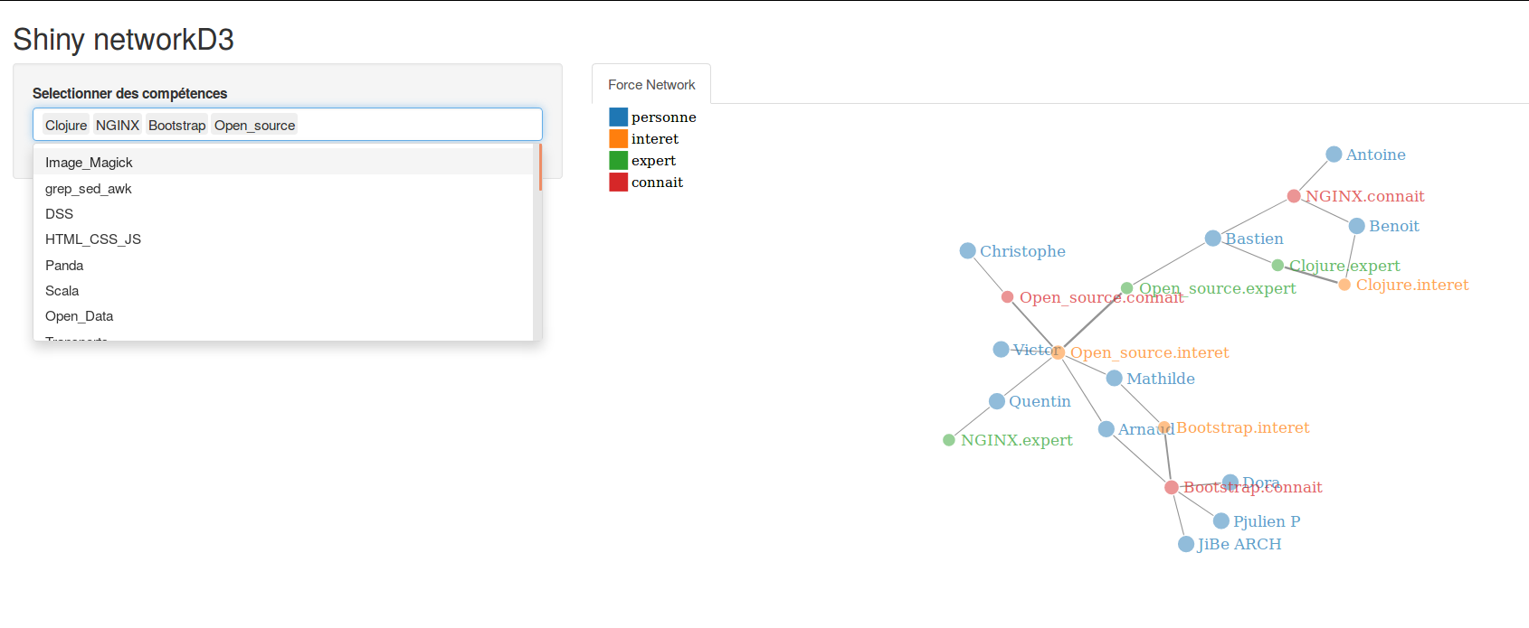The height and width of the screenshot is (628, 1529).
Task: Click the NGINX.expert label text
Action: pyautogui.click(x=1017, y=440)
